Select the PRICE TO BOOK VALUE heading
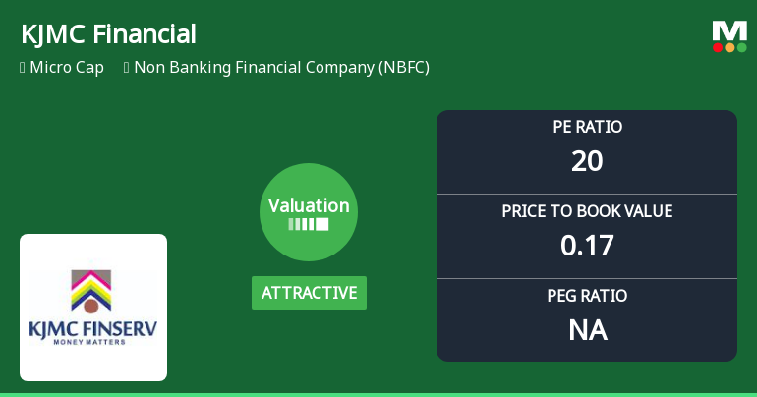This screenshot has width=757, height=397. click(x=587, y=211)
